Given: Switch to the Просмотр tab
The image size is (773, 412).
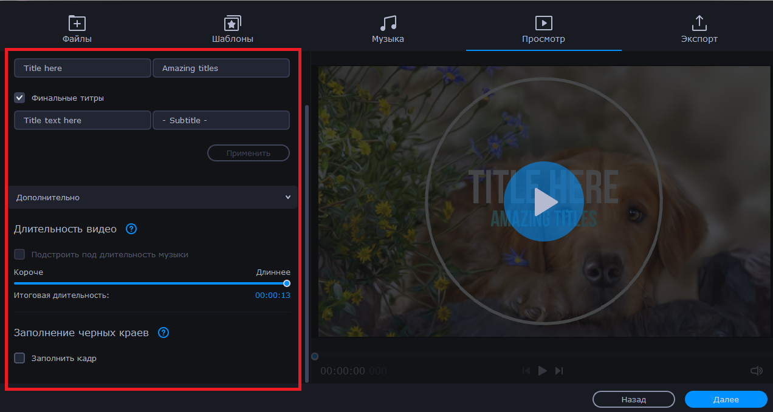Looking at the screenshot, I should point(543,30).
